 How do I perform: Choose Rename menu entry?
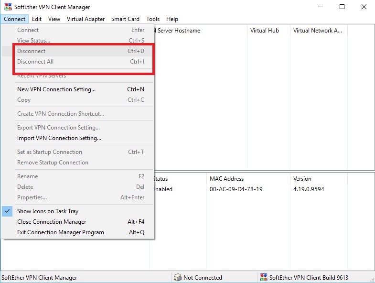coord(77,176)
